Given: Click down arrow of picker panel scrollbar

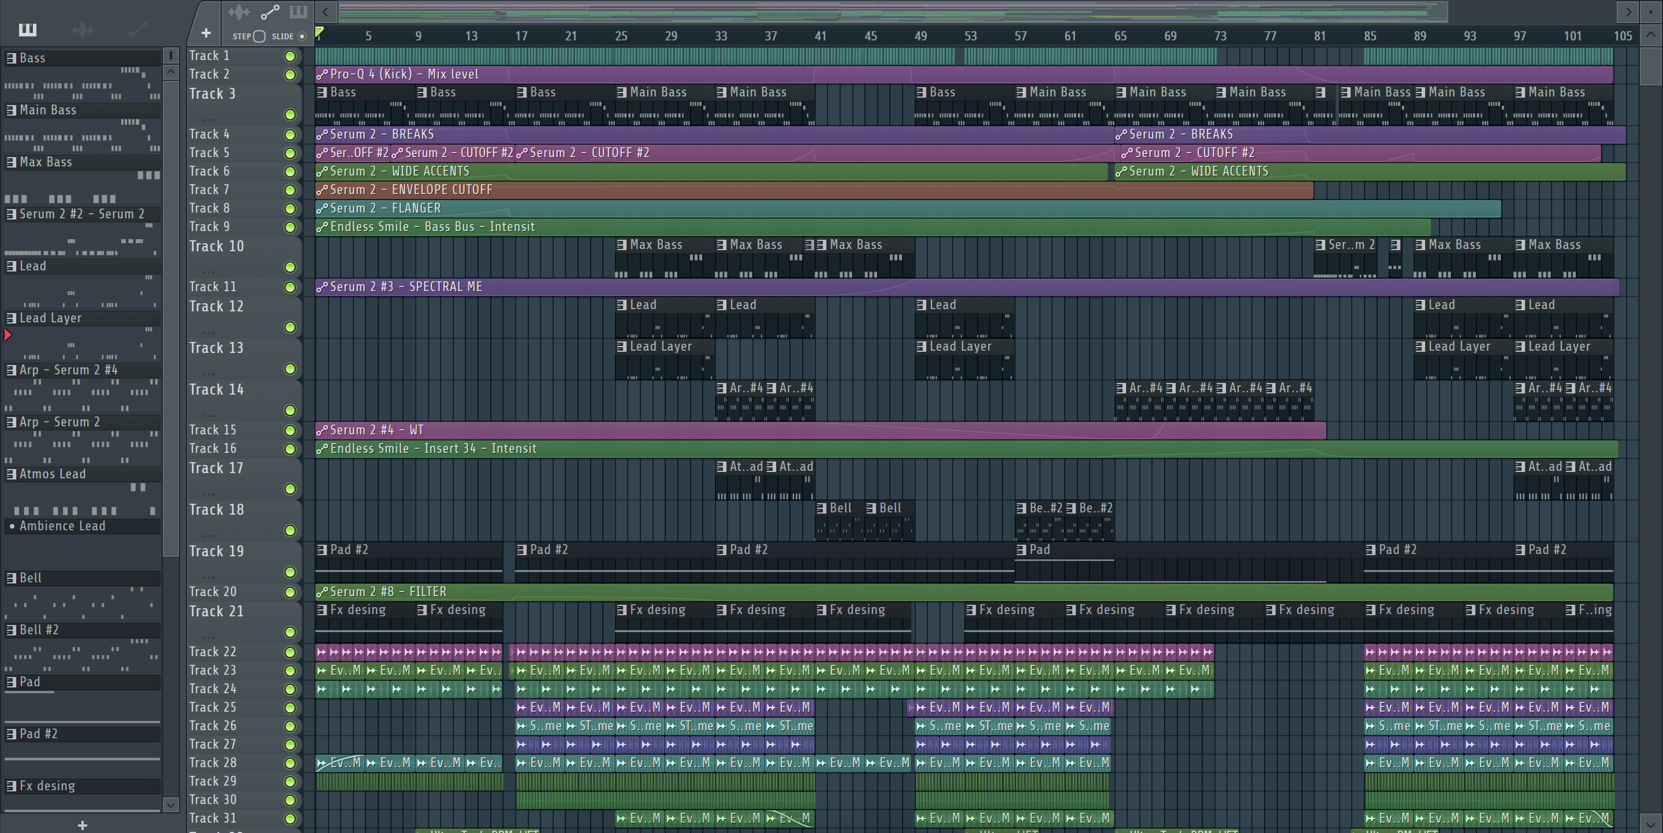Looking at the screenshot, I should pos(170,805).
